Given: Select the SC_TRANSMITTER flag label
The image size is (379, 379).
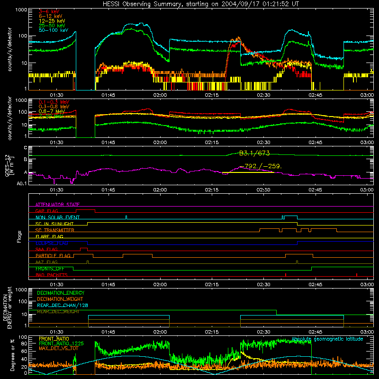Looking at the screenshot, I should [55, 230].
